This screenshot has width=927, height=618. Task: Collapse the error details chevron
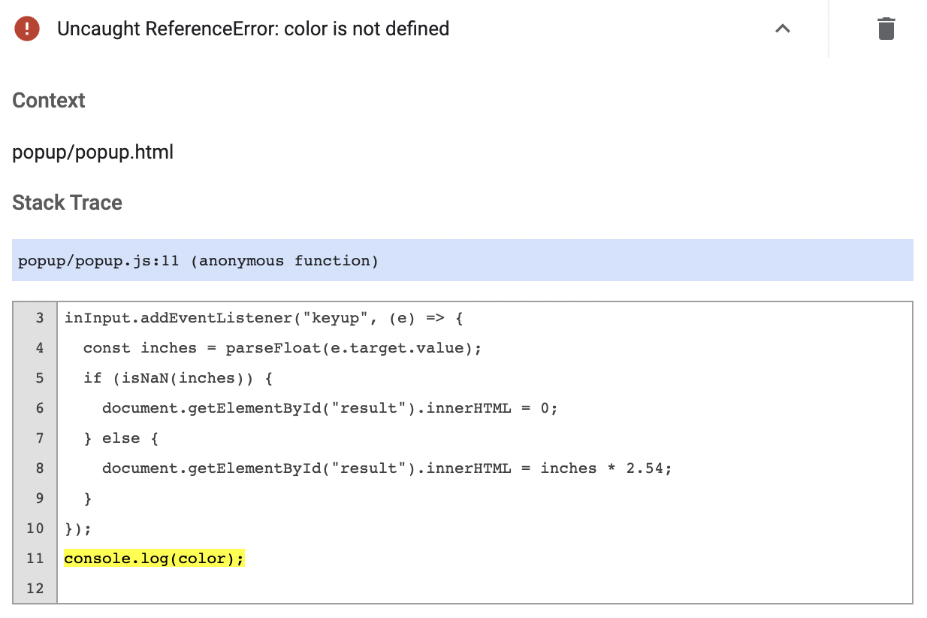[x=783, y=29]
